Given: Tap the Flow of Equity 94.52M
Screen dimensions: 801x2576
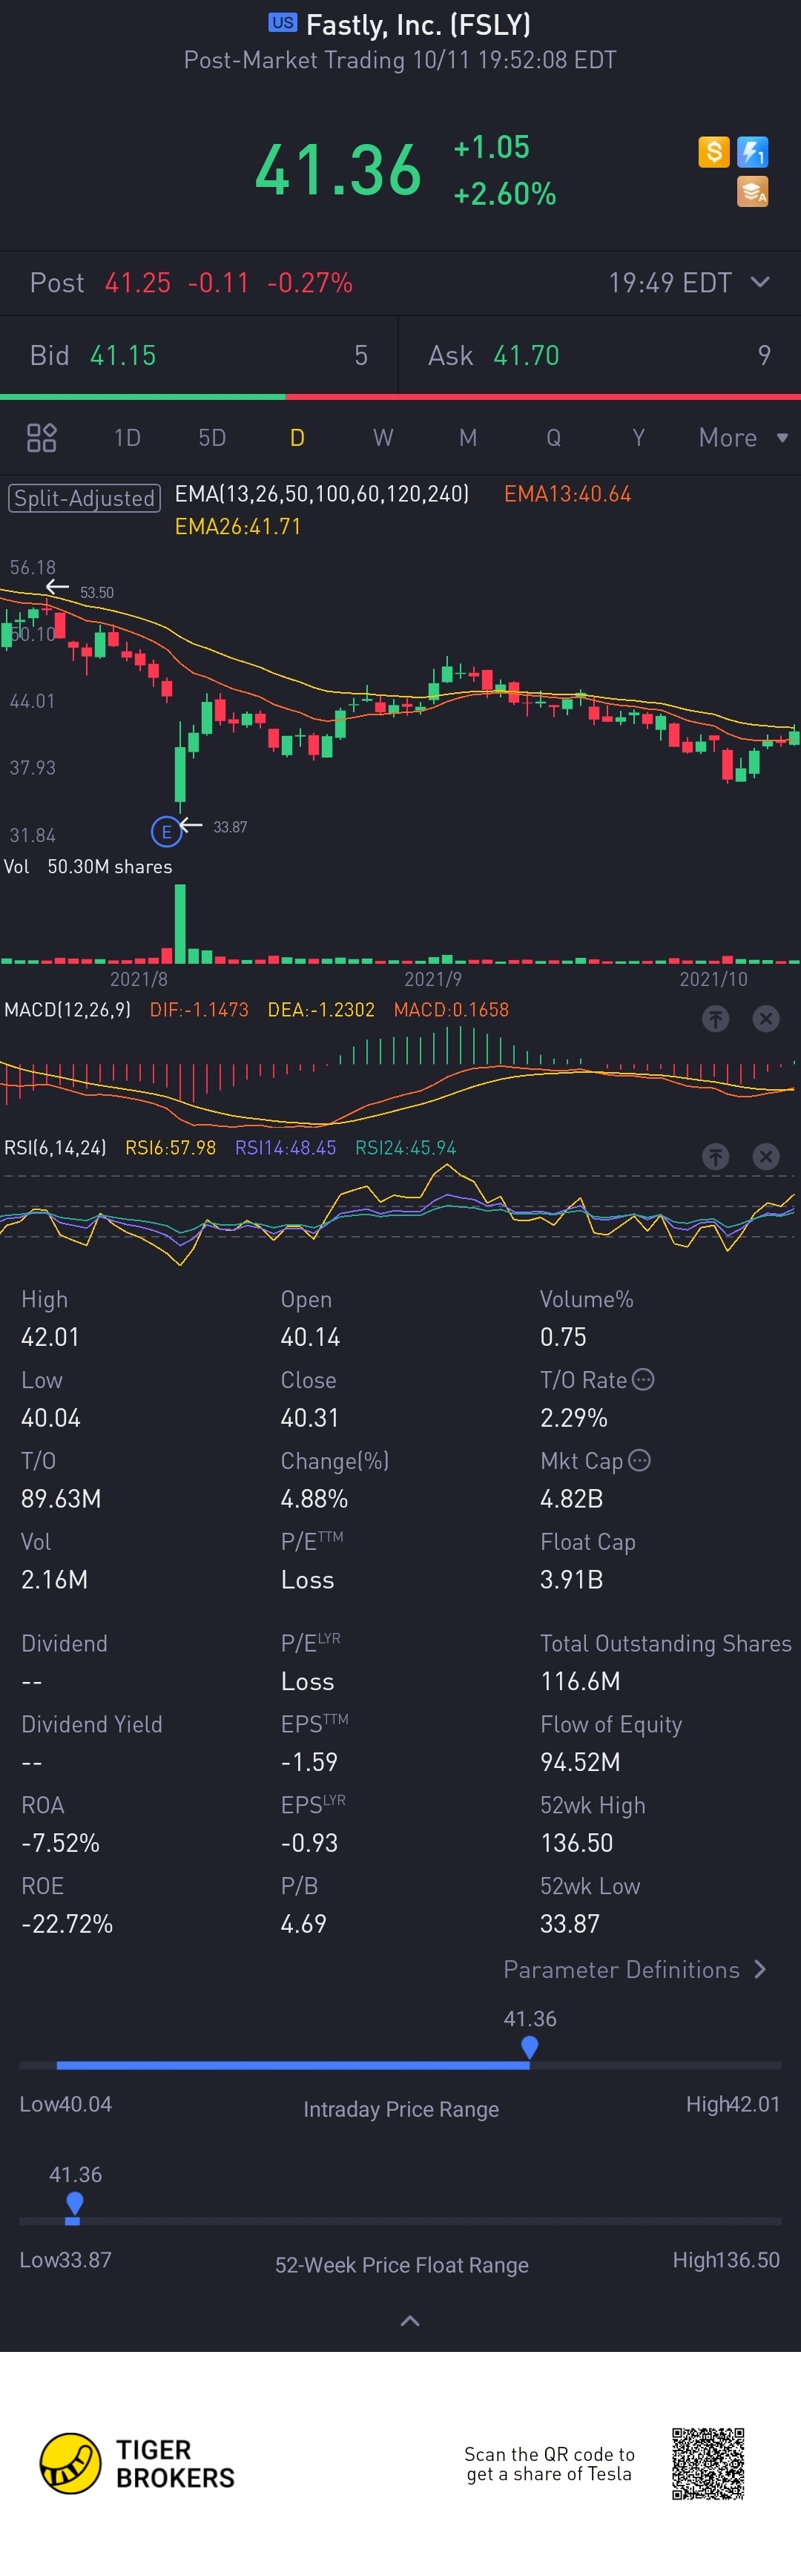Looking at the screenshot, I should point(580,1761).
